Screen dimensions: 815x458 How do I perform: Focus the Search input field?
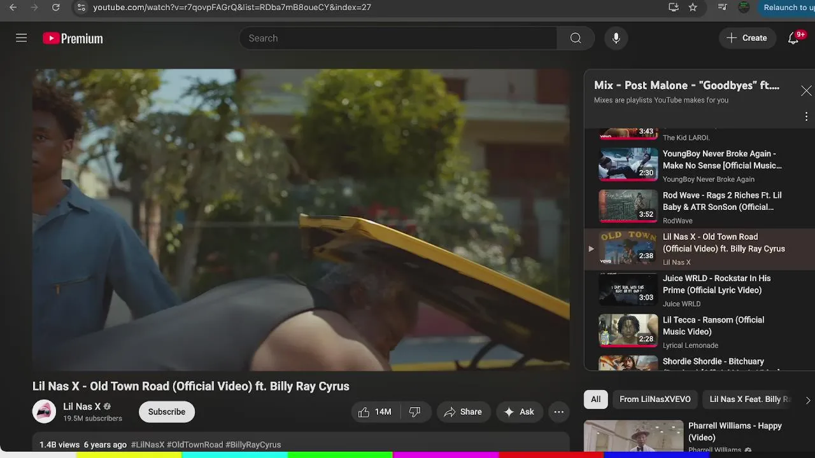click(398, 38)
